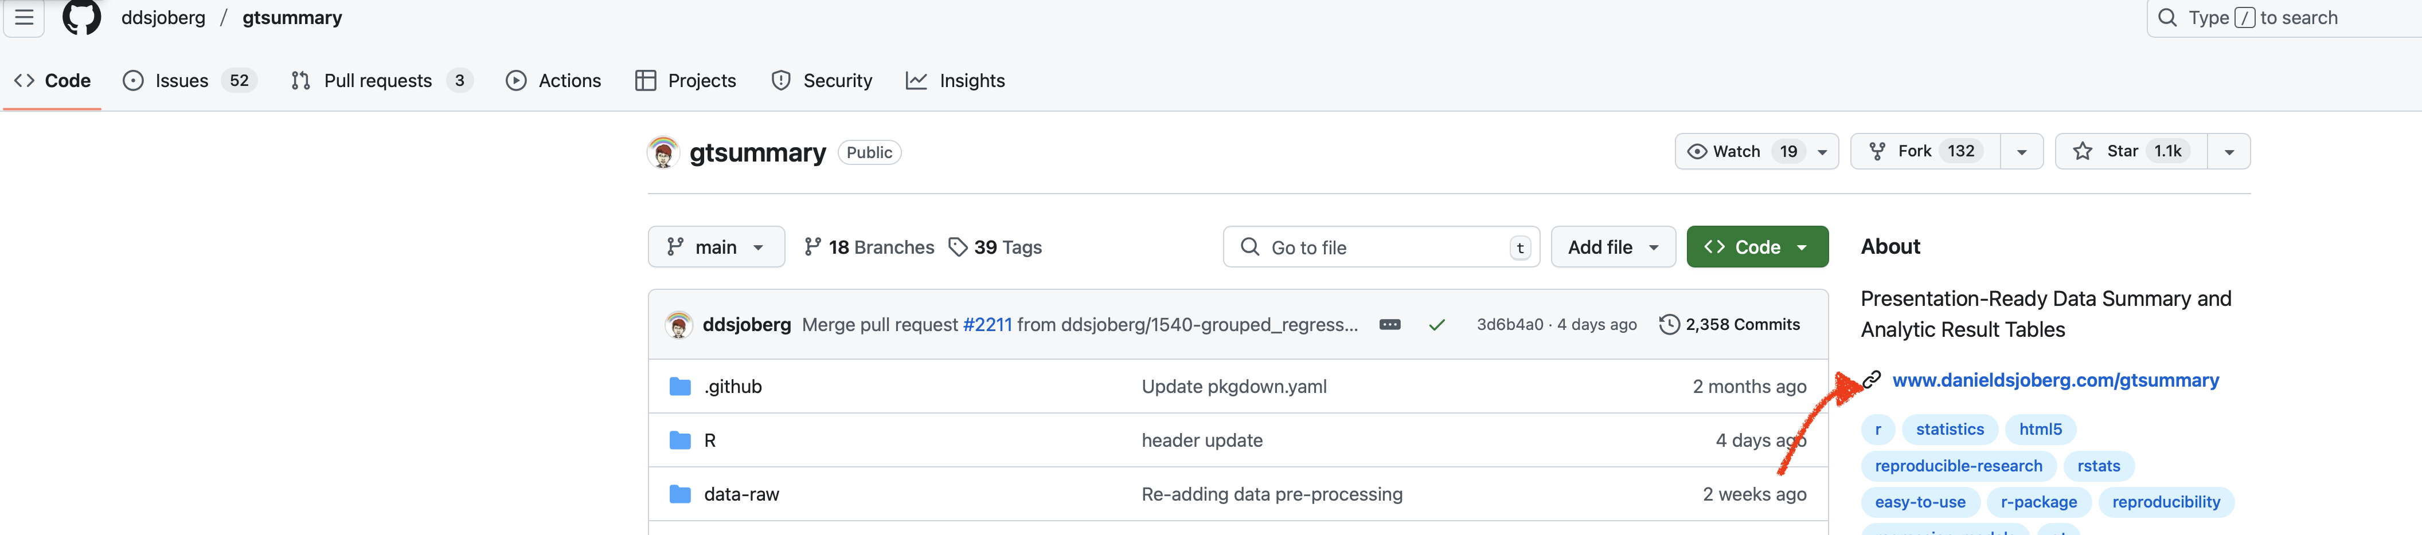Open pull request #2211 link

987,325
